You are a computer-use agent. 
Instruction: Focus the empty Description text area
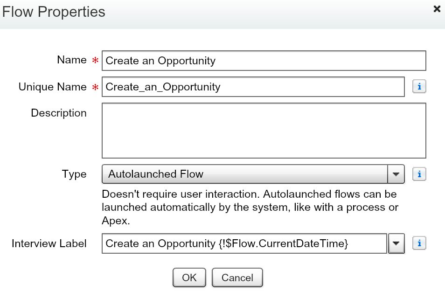(x=264, y=131)
